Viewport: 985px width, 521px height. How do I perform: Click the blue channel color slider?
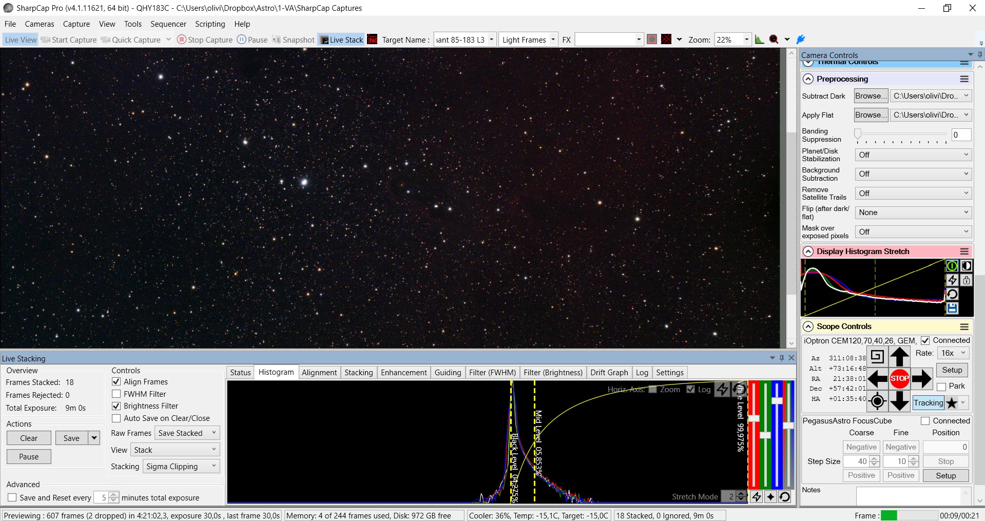(777, 435)
